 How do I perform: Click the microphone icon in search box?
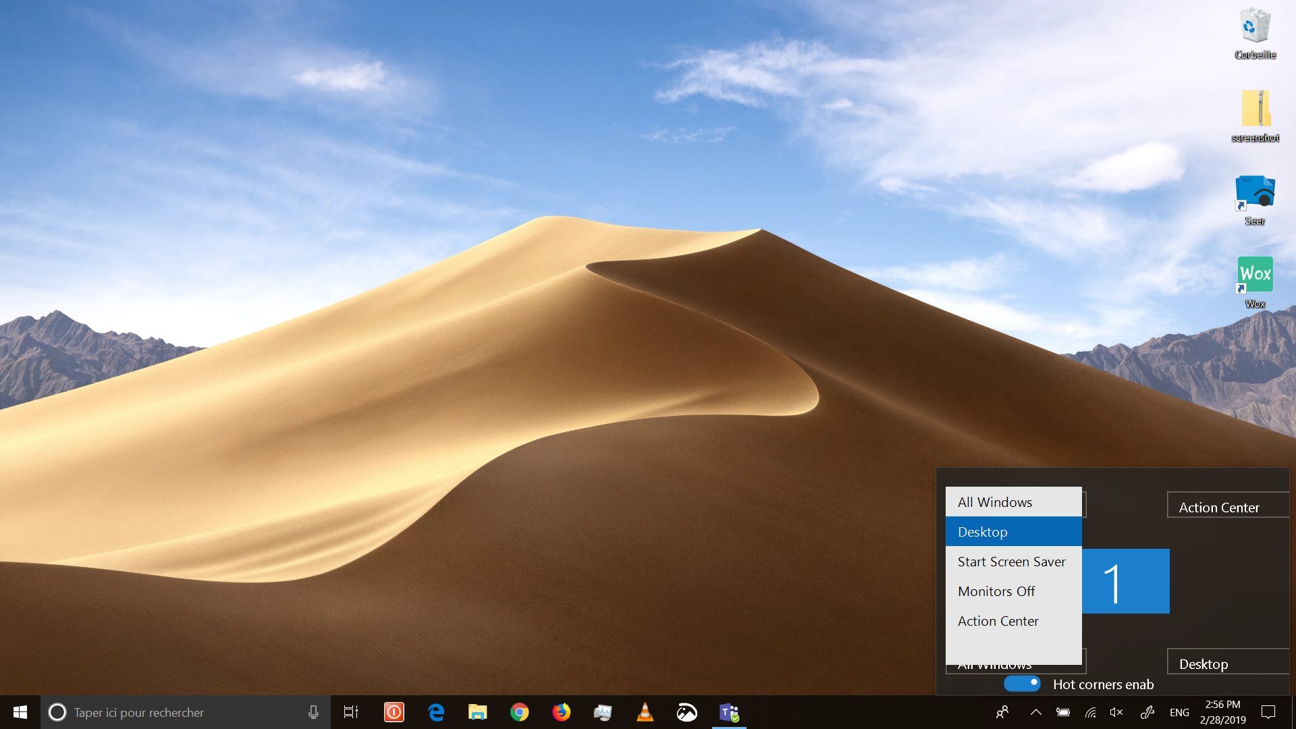313,712
